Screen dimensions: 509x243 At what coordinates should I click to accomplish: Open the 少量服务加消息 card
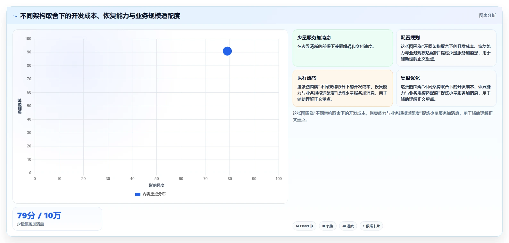coord(343,48)
